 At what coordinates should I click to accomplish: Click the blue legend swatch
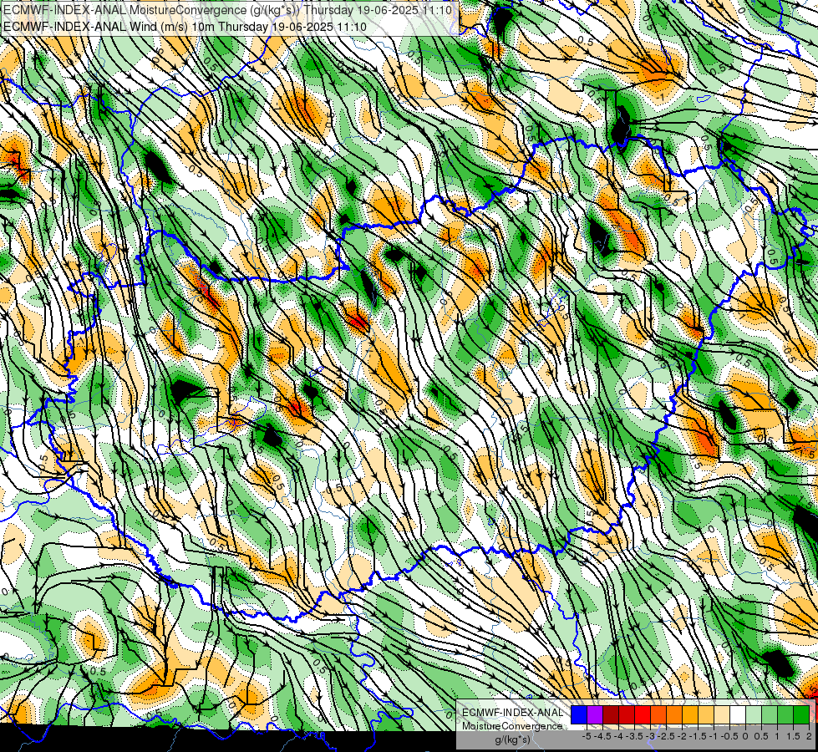[579, 714]
